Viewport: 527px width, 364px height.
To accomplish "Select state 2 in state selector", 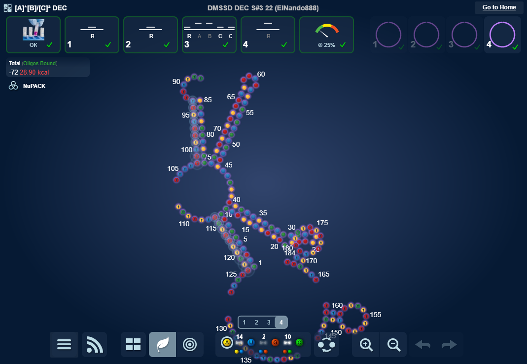I will tap(256, 323).
